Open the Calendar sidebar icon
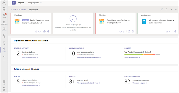Image resolution: width=179 pixels, height=93 pixels. point(4,29)
